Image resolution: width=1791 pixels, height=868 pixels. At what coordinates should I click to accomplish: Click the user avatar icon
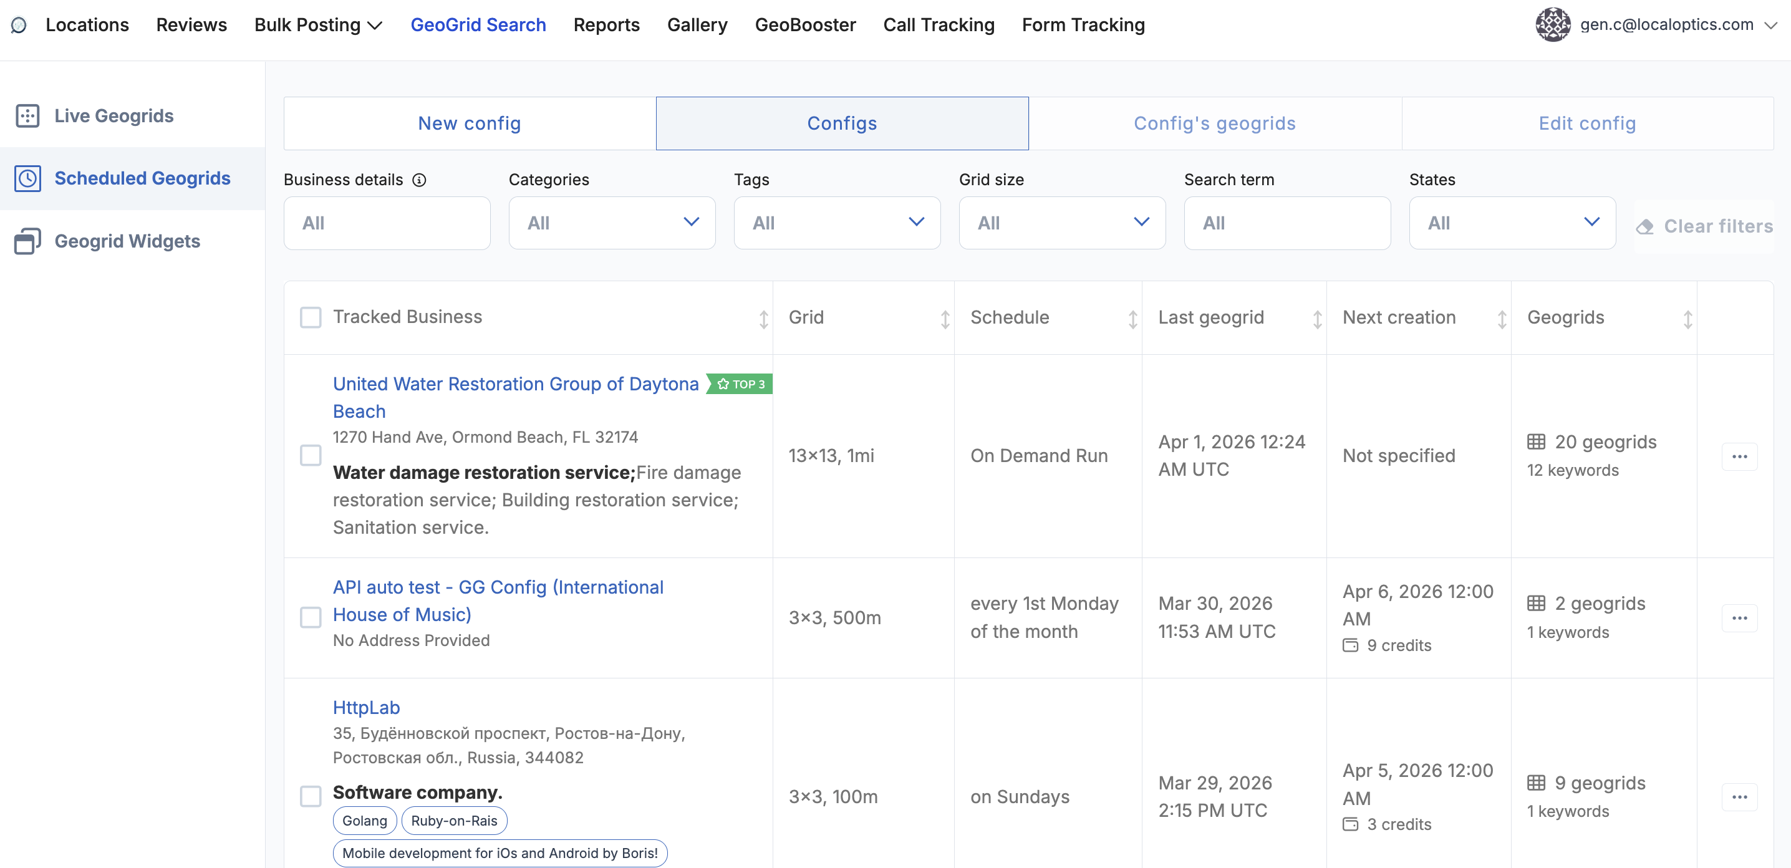[1553, 25]
